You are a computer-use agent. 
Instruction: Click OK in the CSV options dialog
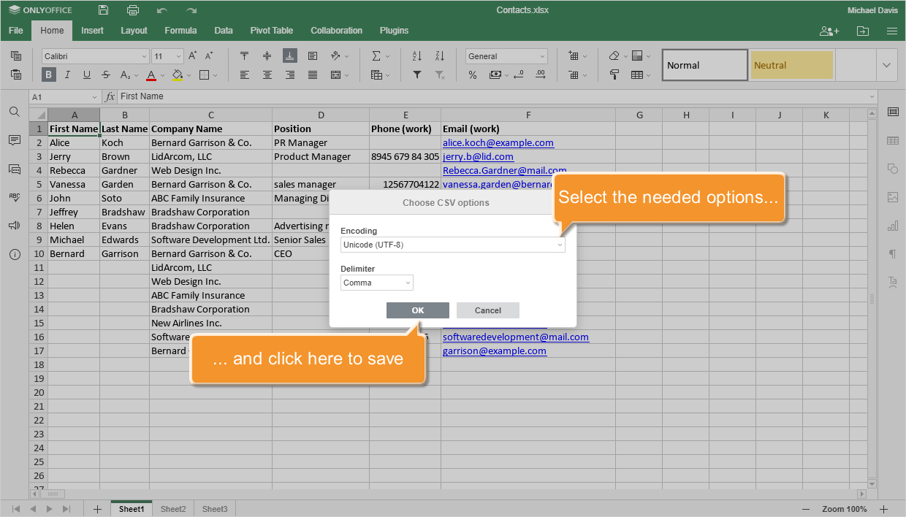click(x=417, y=310)
